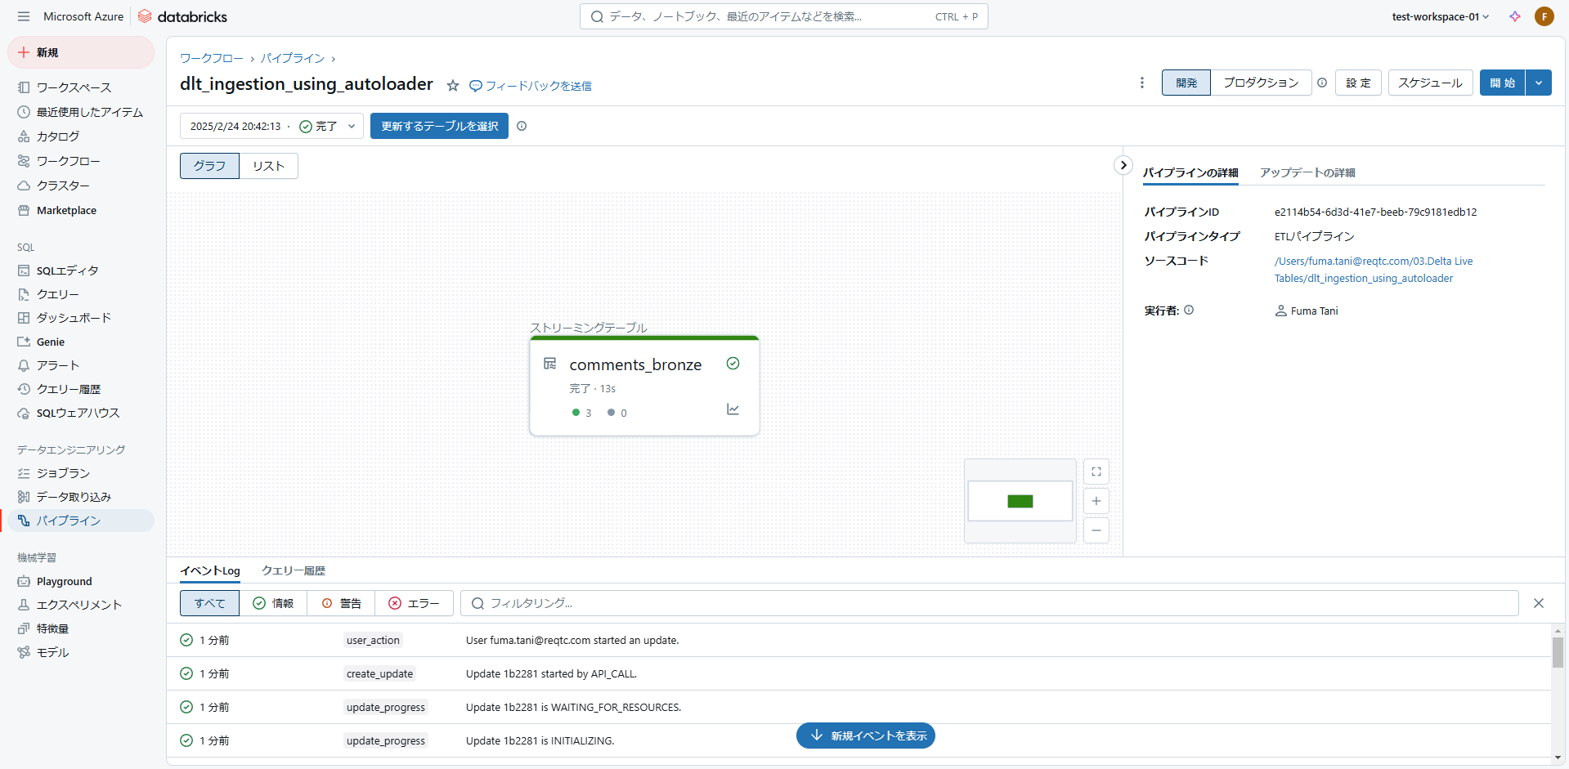
Task: Open the update run selector dropdown
Action: click(271, 126)
